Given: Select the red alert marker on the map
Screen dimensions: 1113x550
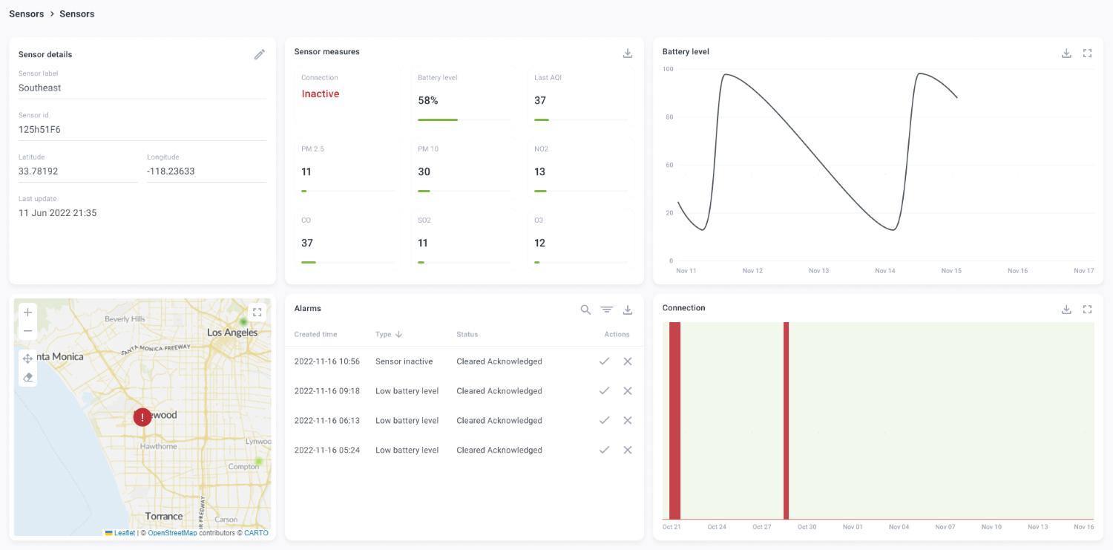Looking at the screenshot, I should (142, 417).
